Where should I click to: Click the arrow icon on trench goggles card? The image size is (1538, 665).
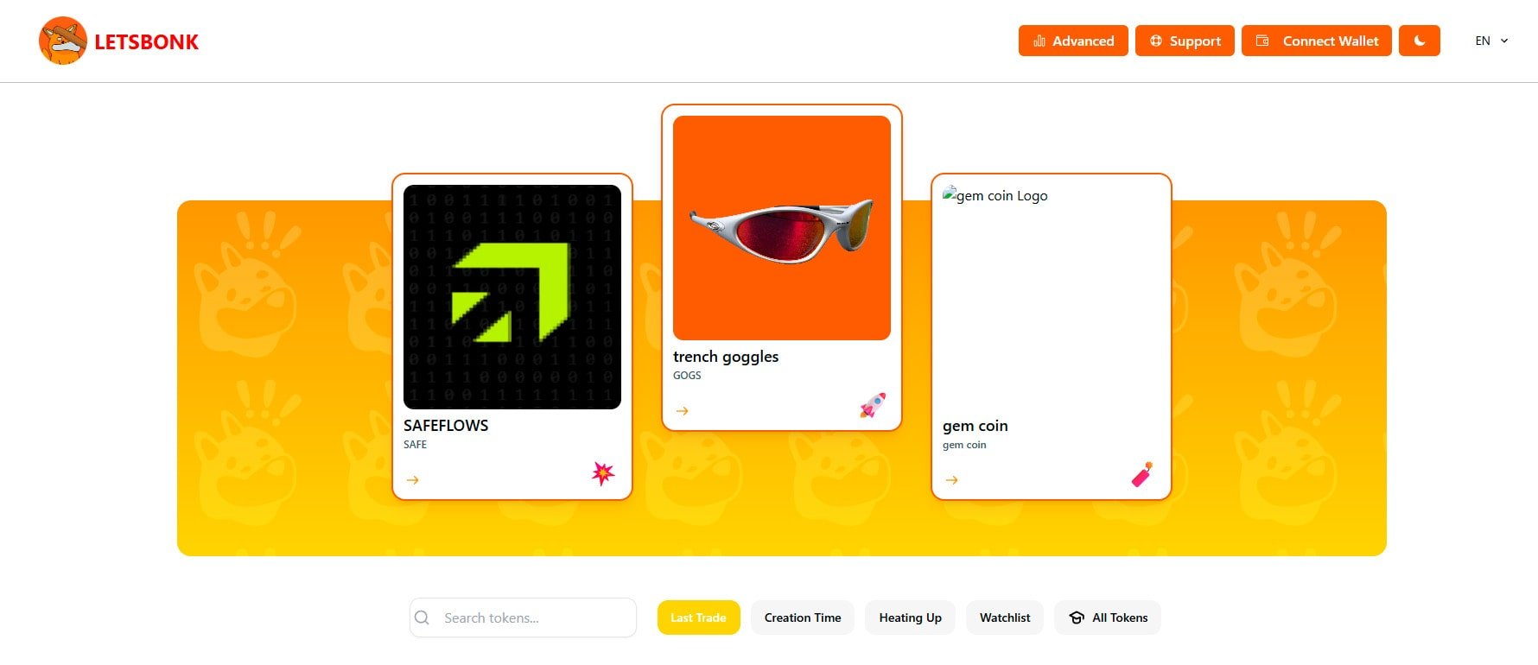683,411
